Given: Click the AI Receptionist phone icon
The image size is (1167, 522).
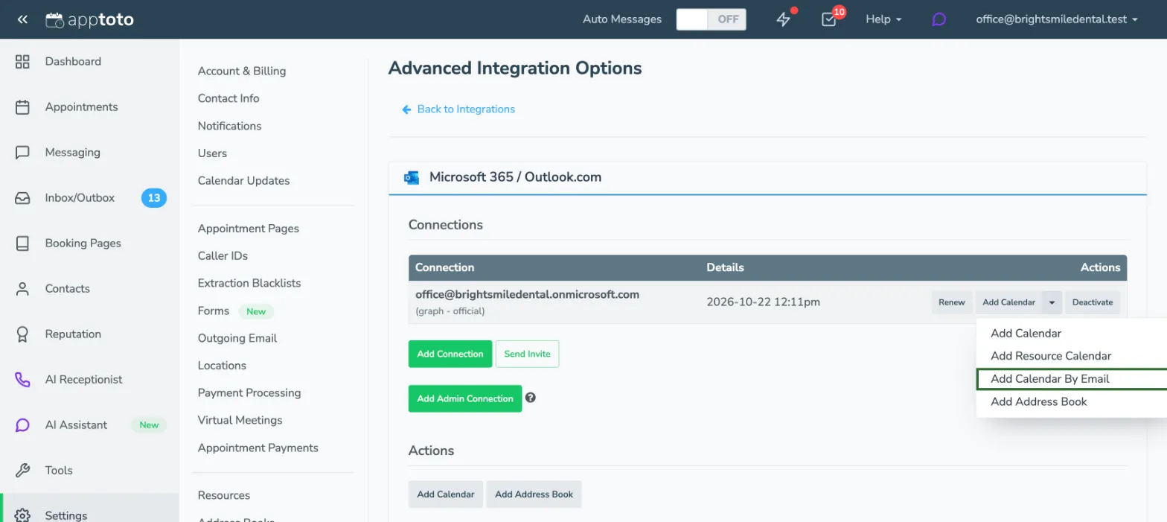Looking at the screenshot, I should (22, 379).
